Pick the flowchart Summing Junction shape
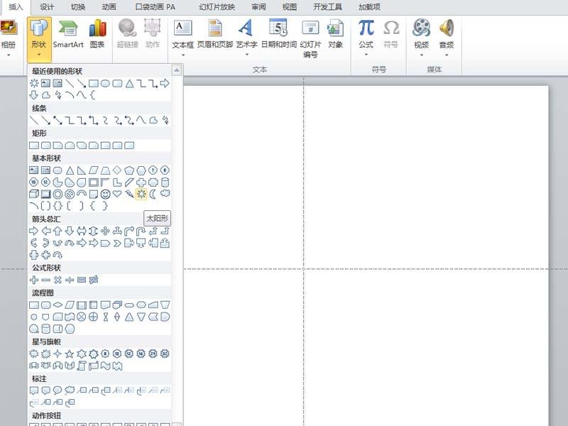Screen dimensions: 568x426 82,317
